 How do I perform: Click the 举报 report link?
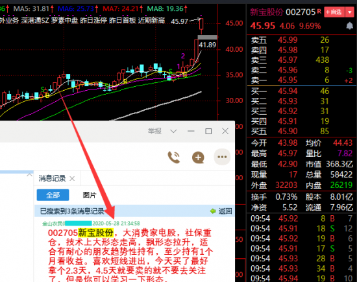click(154, 131)
